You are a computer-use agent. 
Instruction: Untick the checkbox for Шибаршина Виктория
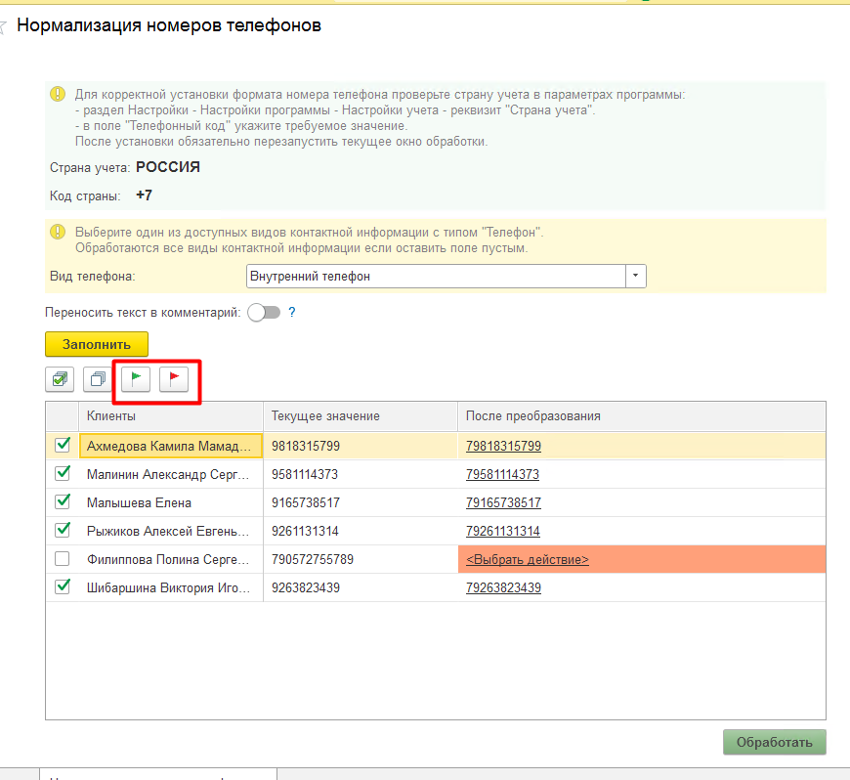[63, 587]
